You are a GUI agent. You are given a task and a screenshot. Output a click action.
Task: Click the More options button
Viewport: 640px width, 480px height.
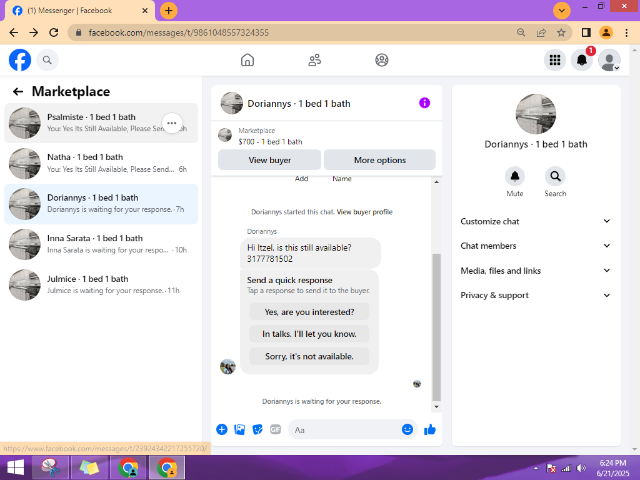[x=379, y=160]
